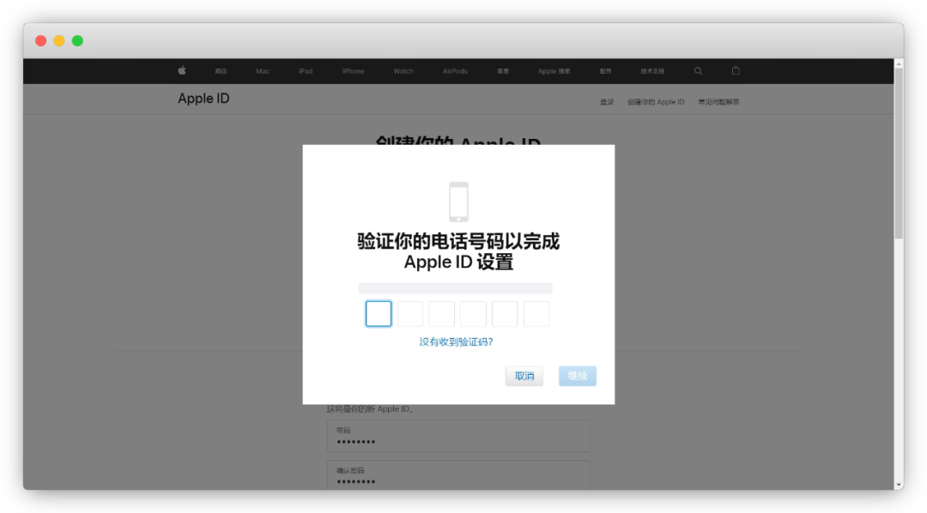Screen dimensions: 927x513
Task: Open the 家居 navigation item
Action: click(502, 71)
